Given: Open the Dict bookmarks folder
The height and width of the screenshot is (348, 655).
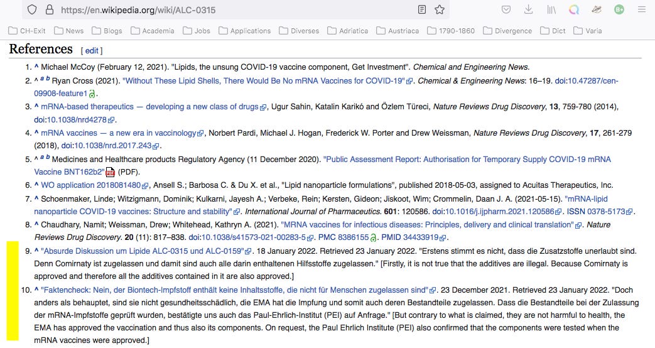Looking at the screenshot, I should click(553, 31).
